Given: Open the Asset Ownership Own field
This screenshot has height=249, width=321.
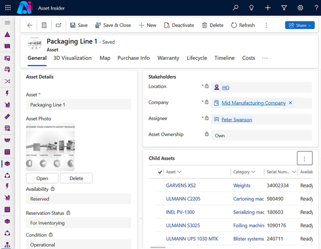Looking at the screenshot, I should click(x=261, y=135).
